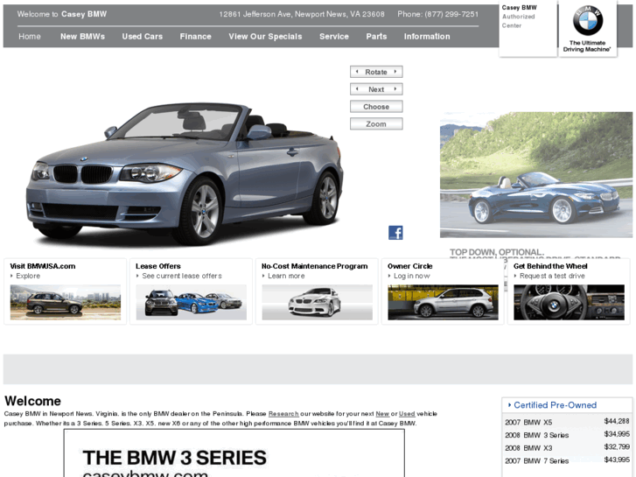Image resolution: width=636 pixels, height=477 pixels.
Task: Open Parts menu item
Action: [x=376, y=37]
